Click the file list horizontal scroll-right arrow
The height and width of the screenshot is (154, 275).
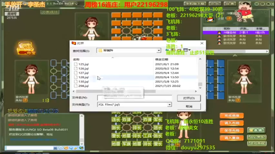click(196, 91)
